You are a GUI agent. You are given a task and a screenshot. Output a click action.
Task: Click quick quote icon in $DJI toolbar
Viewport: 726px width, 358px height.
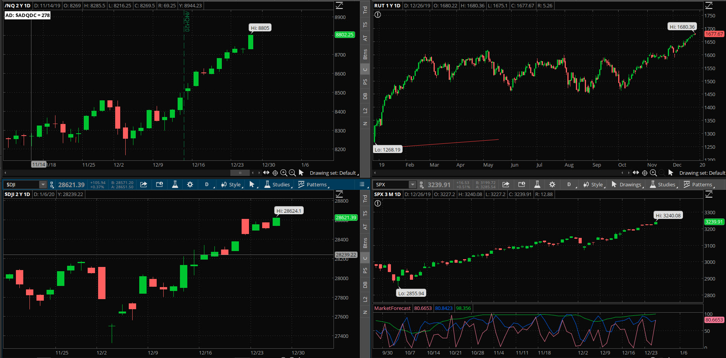point(159,184)
